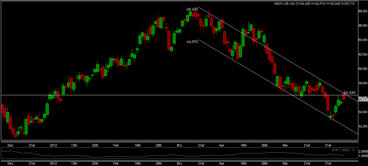Select the 68,600 channel high price label
Viewport: 368px width, 166px height.
(192, 9)
